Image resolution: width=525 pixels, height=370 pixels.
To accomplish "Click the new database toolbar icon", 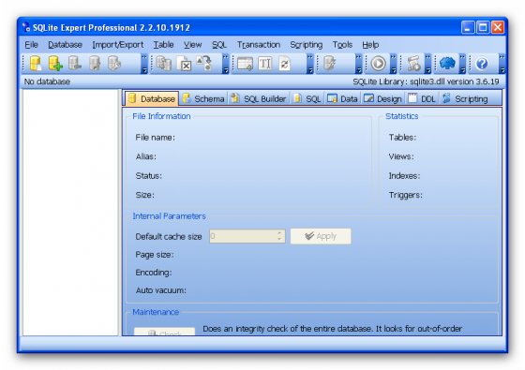I will pos(36,64).
